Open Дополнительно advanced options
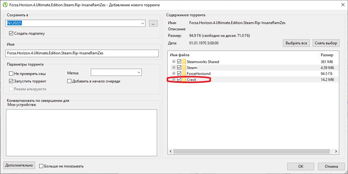Viewport: 348px width, 174px height. pyautogui.click(x=19, y=165)
